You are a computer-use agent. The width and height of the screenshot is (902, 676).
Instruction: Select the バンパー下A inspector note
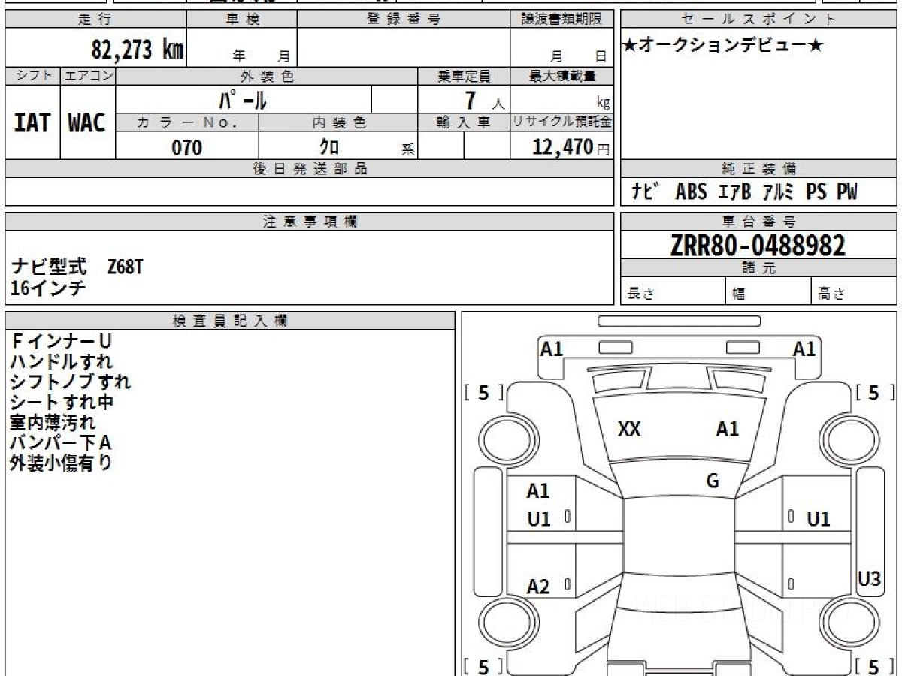pos(61,443)
